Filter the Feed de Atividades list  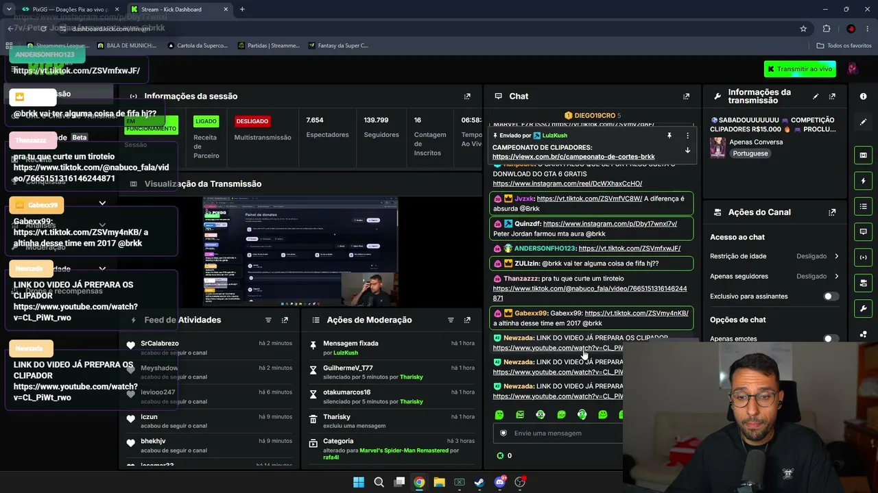click(x=268, y=320)
